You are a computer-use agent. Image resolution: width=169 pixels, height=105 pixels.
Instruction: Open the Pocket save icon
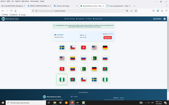coord(153,11)
